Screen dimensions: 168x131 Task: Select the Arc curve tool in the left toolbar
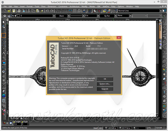[4, 44]
